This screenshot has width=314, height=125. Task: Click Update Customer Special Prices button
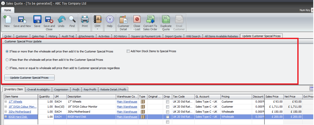[x=29, y=78]
